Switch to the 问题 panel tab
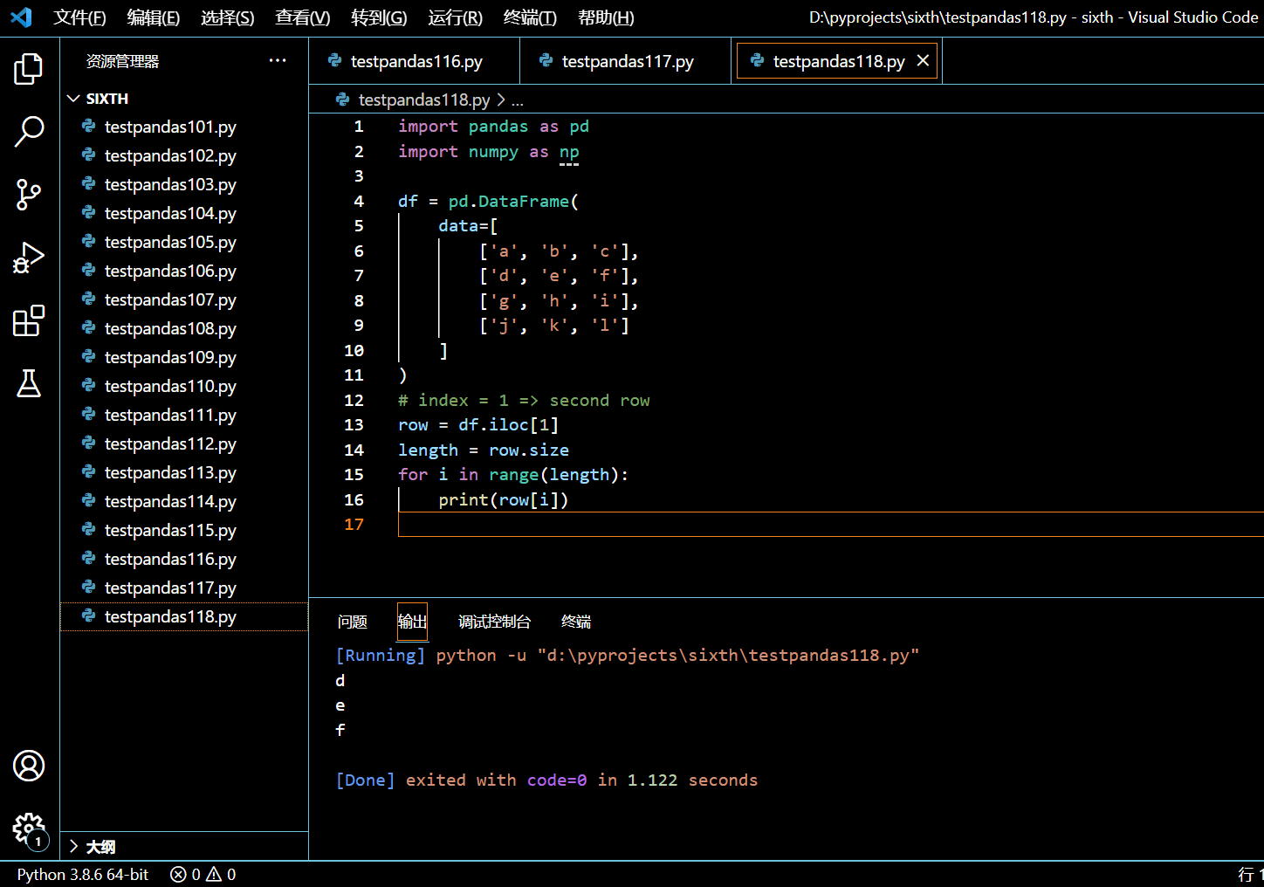Image resolution: width=1264 pixels, height=887 pixels. point(352,622)
